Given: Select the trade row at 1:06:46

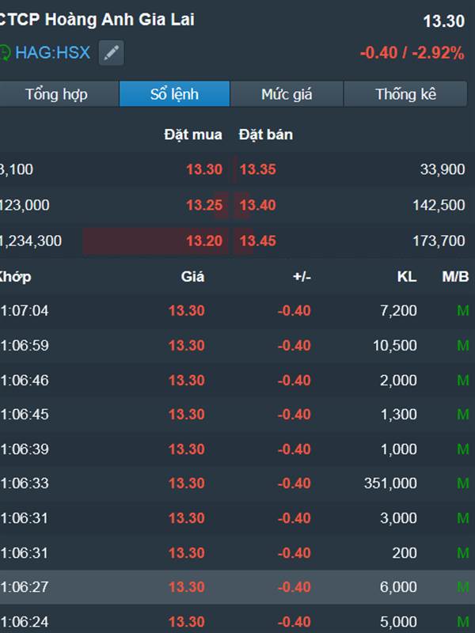Looking at the screenshot, I should tap(237, 381).
